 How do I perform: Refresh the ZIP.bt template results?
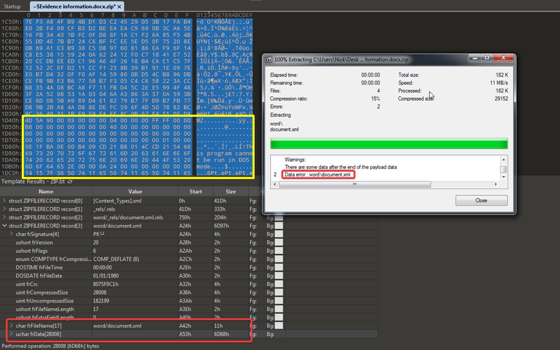pos(70,182)
